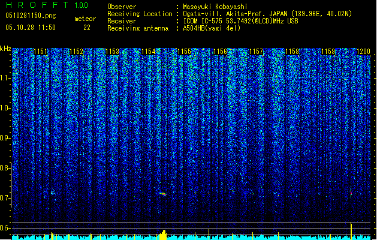Image resolution: width=377 pixels, height=240 pixels.
Task: Click the 1157 time marker
Action: (257, 52)
